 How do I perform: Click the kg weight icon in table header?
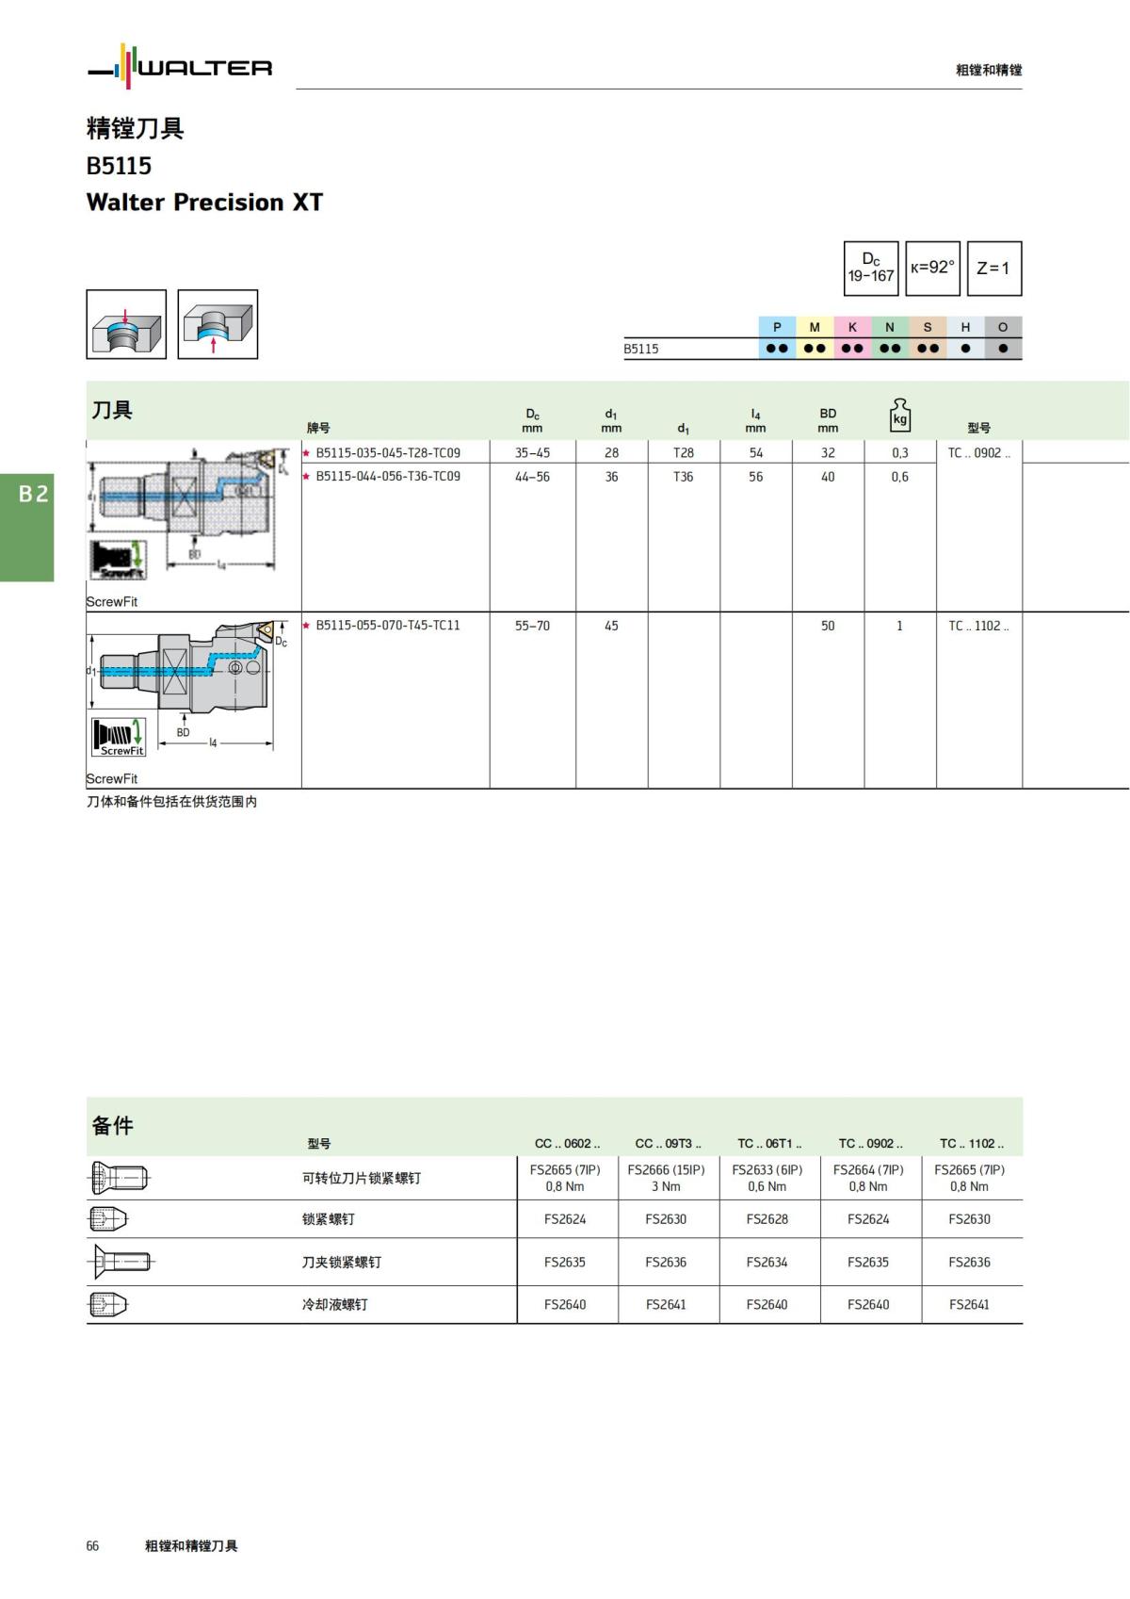pos(900,415)
